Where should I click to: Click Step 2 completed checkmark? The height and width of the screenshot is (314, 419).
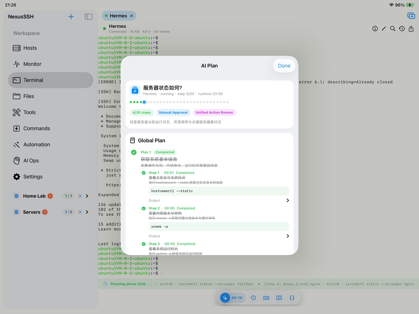click(144, 208)
